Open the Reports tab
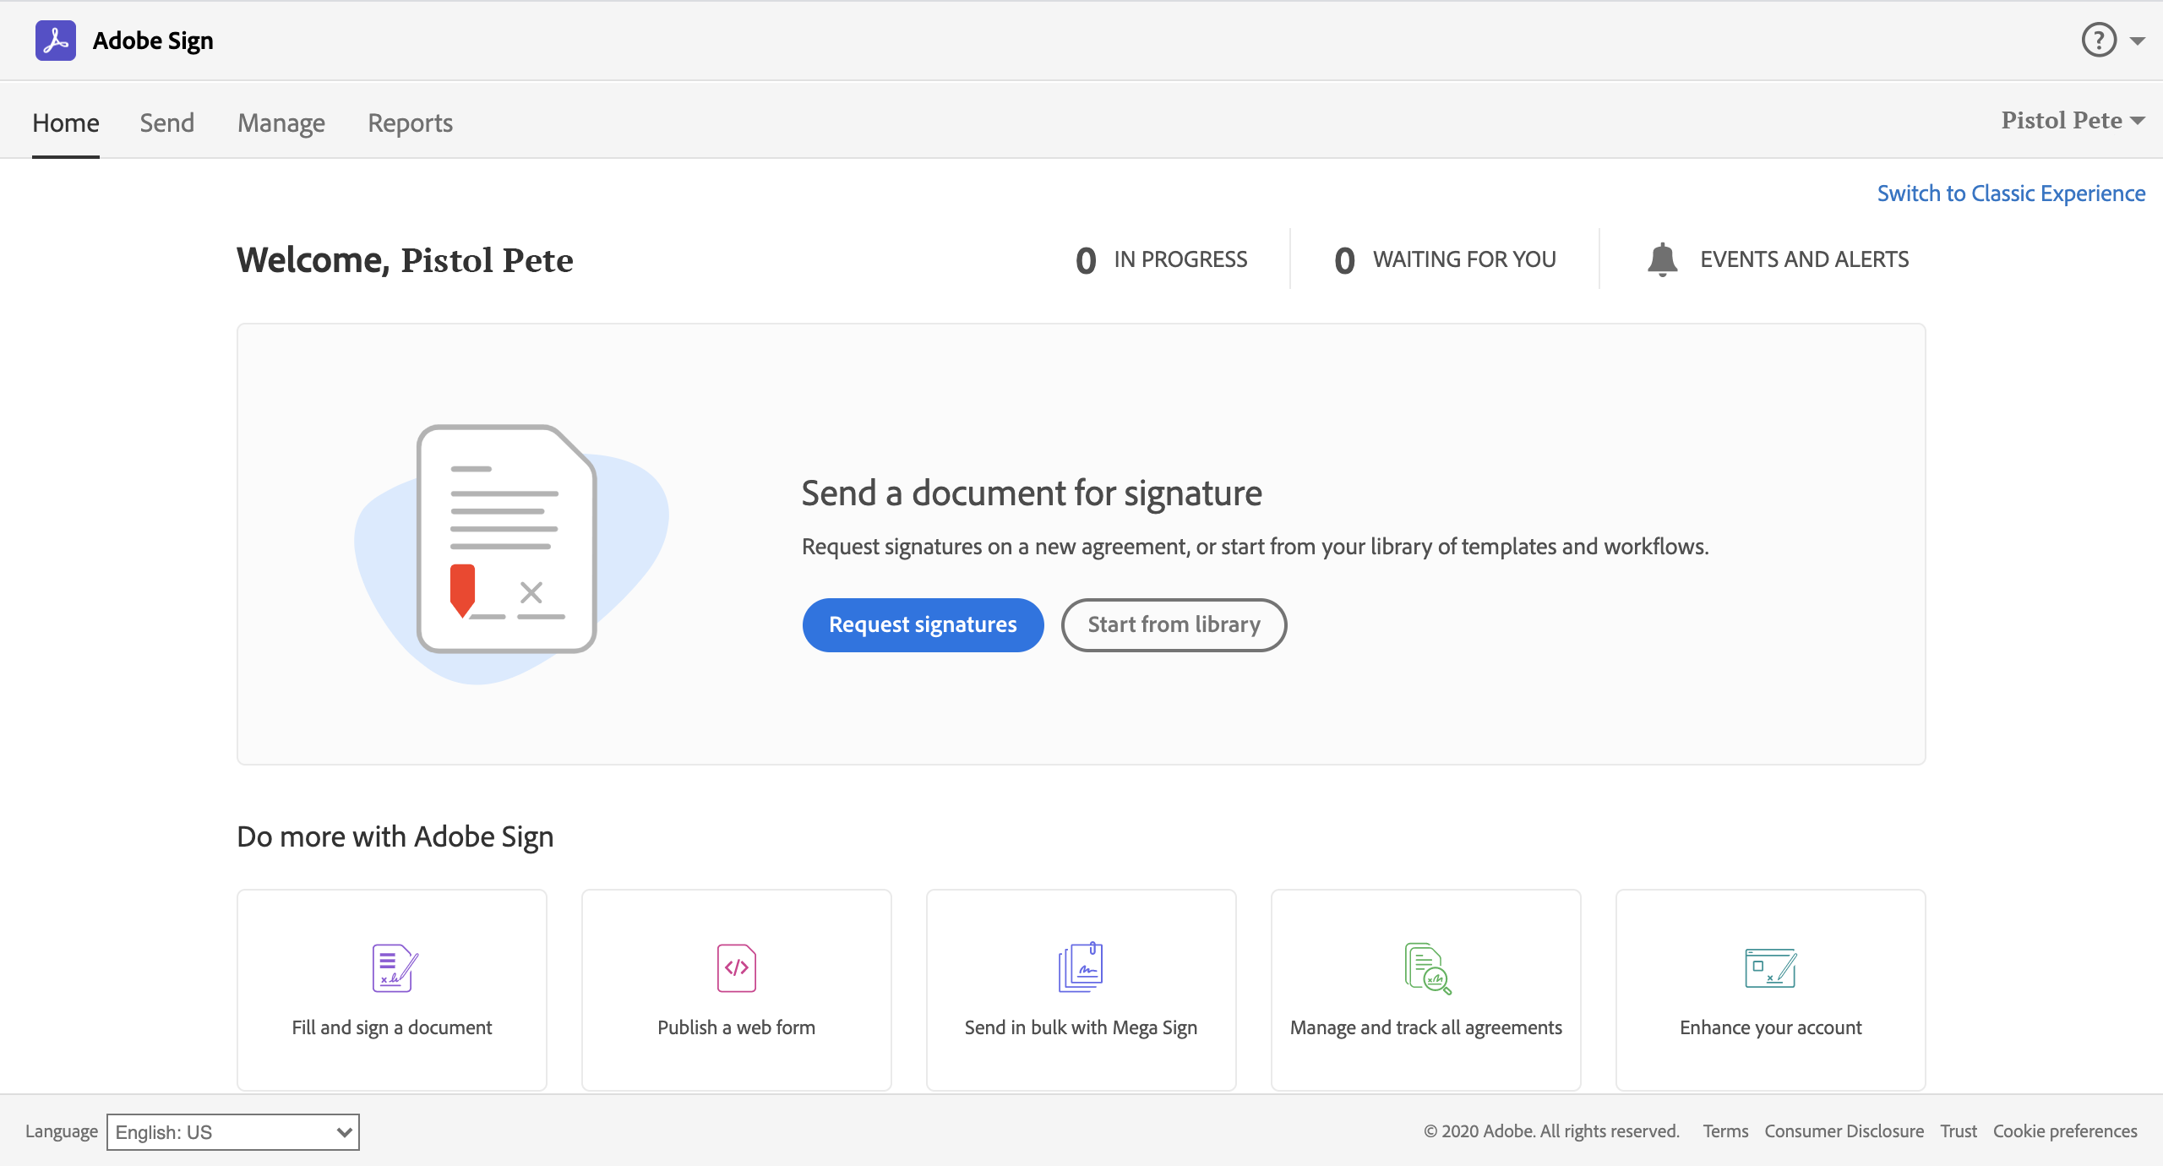2163x1166 pixels. [x=411, y=123]
